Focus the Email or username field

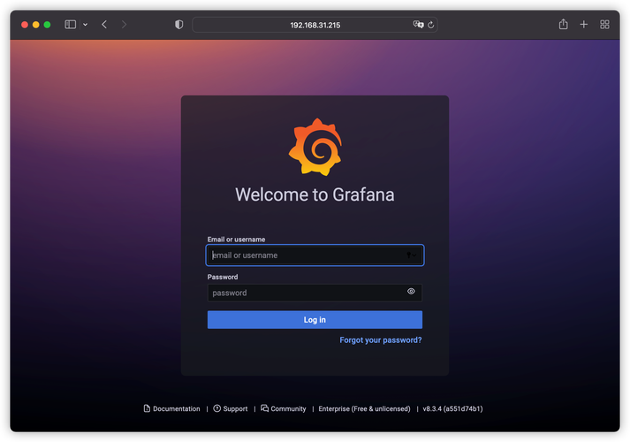[x=305, y=255]
